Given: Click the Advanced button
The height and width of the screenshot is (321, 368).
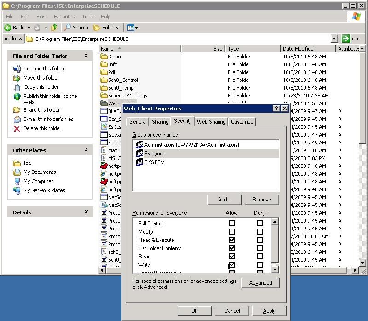Looking at the screenshot, I should coord(260,283).
